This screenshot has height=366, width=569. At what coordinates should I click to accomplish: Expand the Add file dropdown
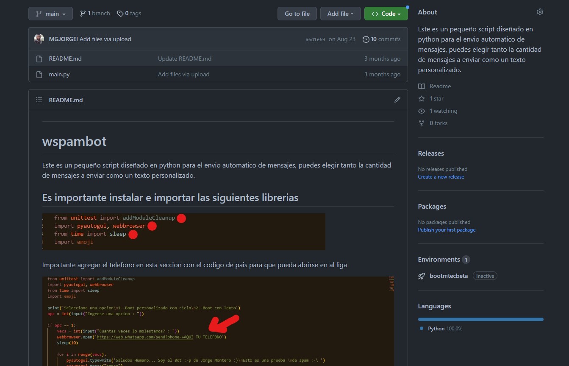[x=341, y=14]
